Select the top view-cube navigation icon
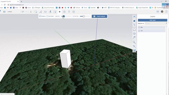 coord(134,17)
